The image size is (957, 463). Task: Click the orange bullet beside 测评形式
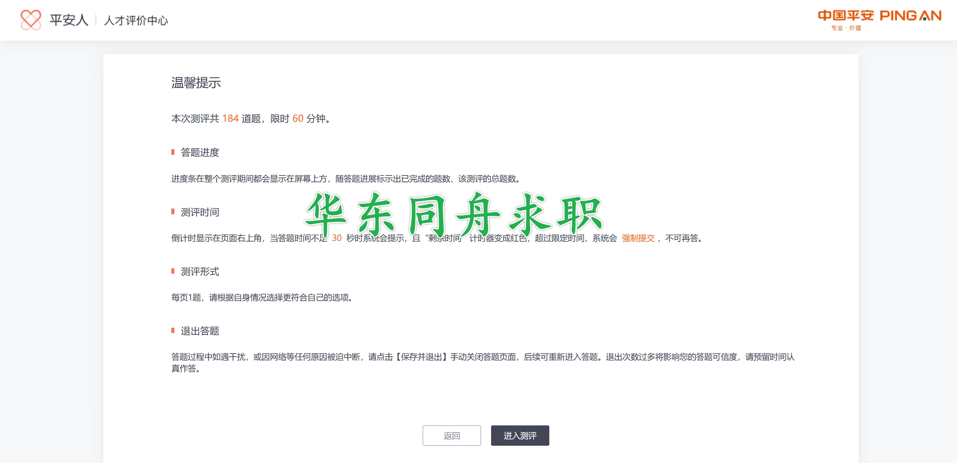click(x=173, y=271)
